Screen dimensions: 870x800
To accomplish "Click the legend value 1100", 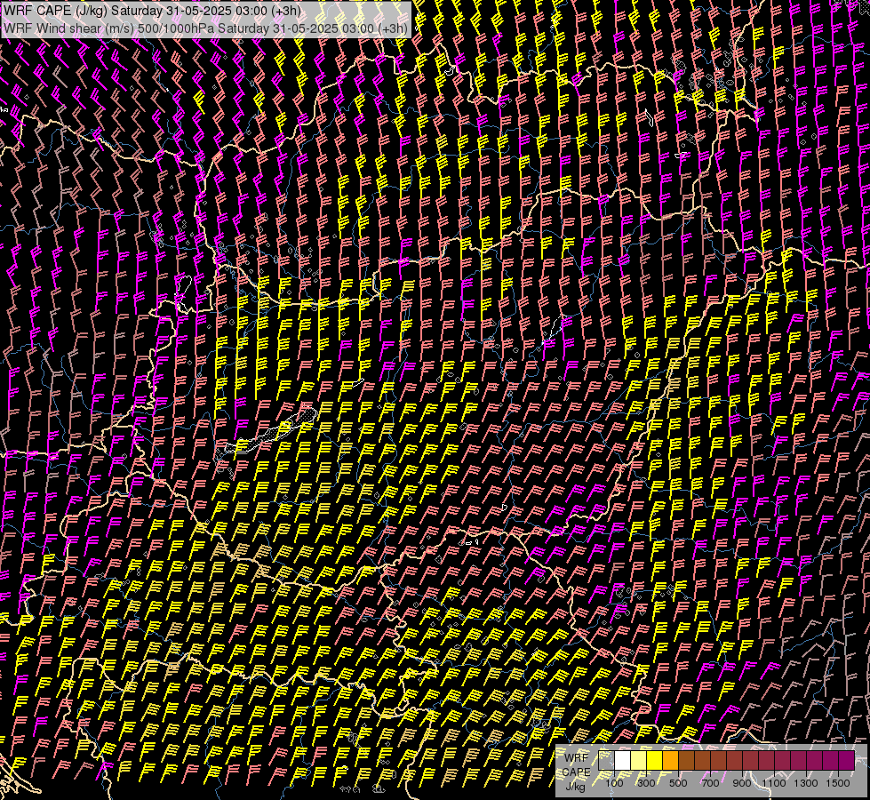I will (x=774, y=783).
